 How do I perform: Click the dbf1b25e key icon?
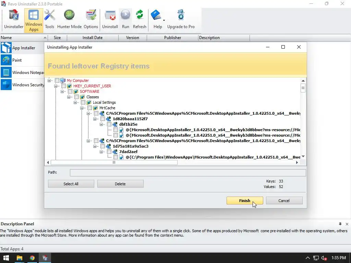coord(115,124)
